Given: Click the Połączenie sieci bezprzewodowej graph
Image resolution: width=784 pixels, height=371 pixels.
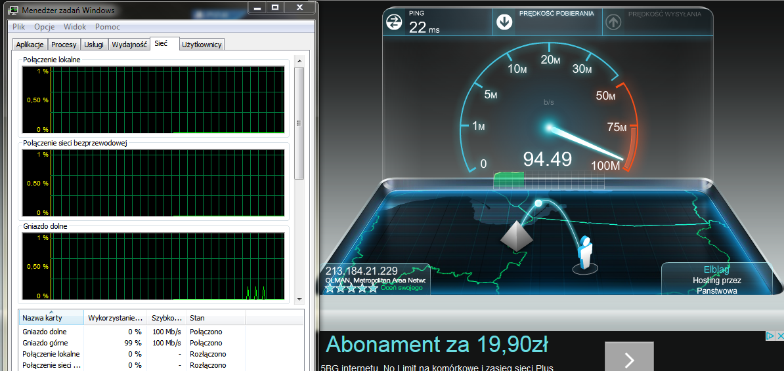Looking at the screenshot, I should 154,184.
